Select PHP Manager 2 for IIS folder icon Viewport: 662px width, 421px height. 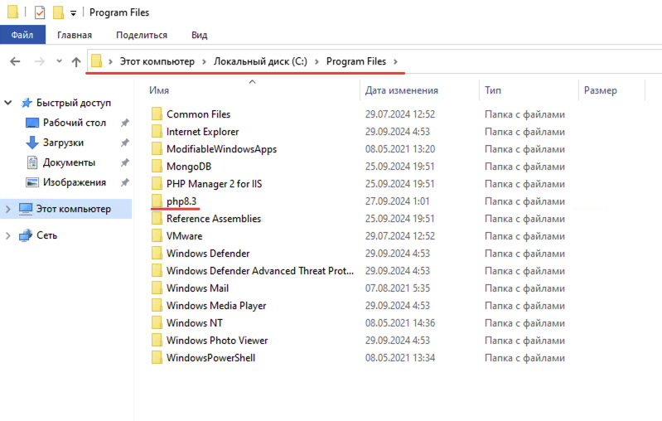tap(157, 183)
